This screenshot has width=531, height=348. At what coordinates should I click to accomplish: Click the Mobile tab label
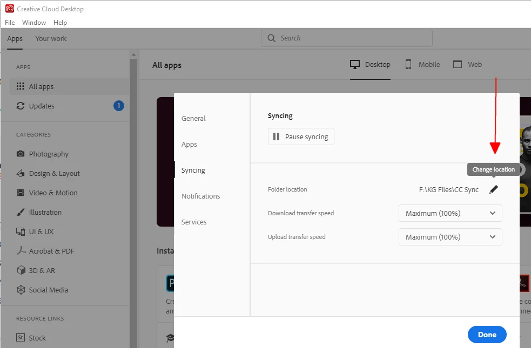(x=429, y=65)
